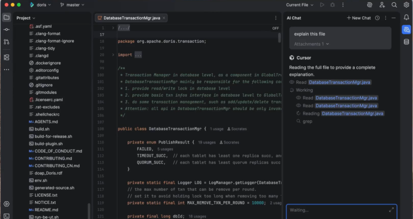Focus the Waiting... chat input field

341,211
